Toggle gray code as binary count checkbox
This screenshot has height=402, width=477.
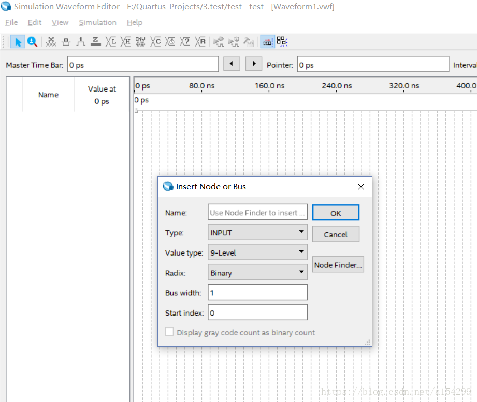pyautogui.click(x=169, y=332)
